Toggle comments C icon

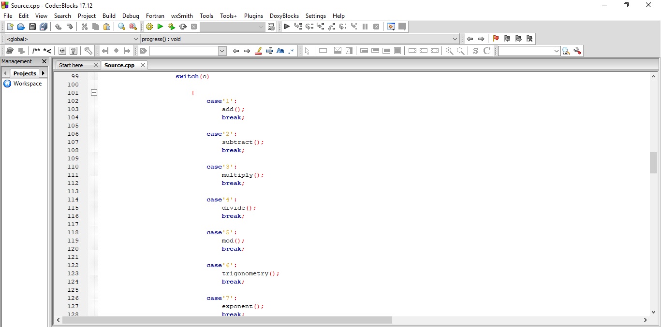(487, 51)
